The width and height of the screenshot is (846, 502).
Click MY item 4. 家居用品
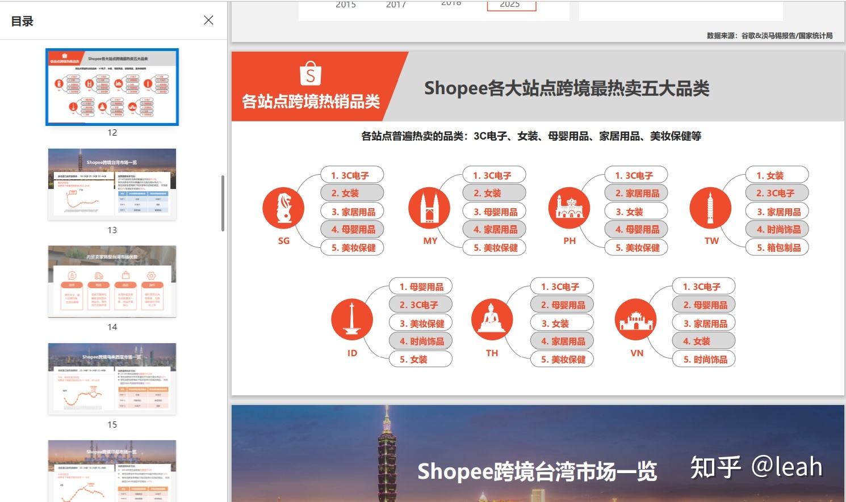[495, 229]
